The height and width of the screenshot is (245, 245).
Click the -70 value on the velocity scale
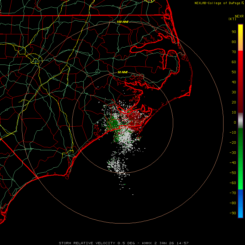coord(233,193)
